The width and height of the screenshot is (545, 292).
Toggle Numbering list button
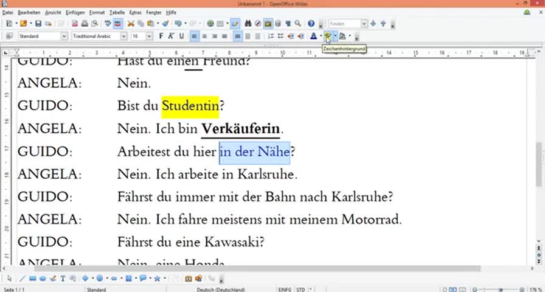click(x=271, y=36)
